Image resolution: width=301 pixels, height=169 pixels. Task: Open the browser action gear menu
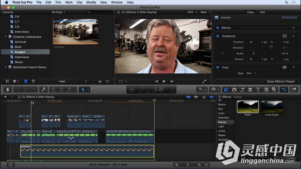tap(15, 81)
